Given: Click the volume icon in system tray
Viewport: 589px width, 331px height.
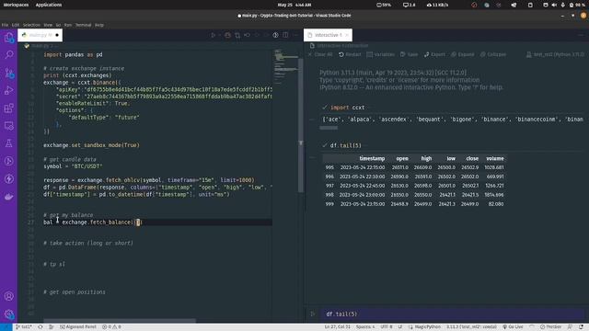Looking at the screenshot, I should [554, 5].
